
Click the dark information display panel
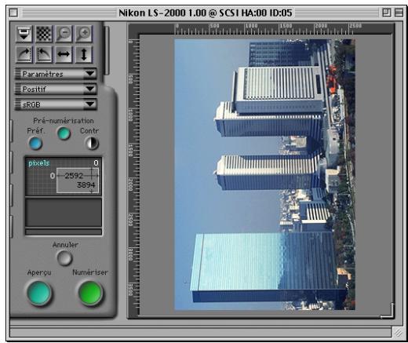coord(64,212)
